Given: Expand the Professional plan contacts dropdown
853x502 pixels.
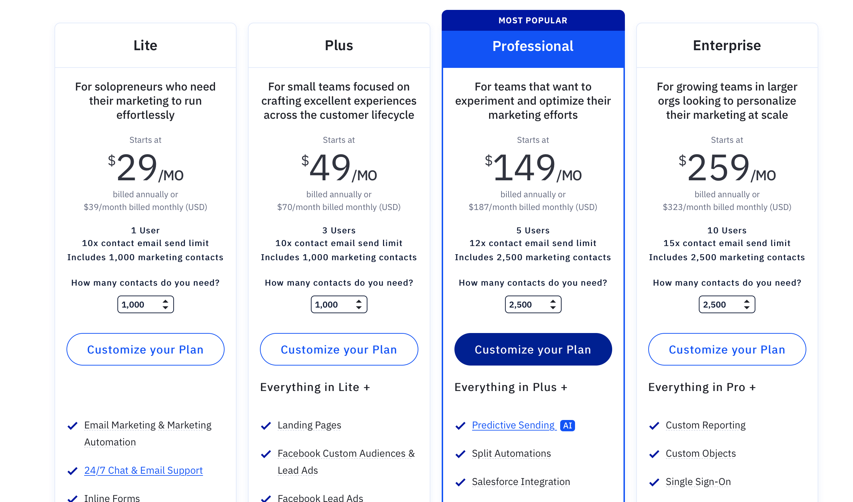Looking at the screenshot, I should 532,305.
